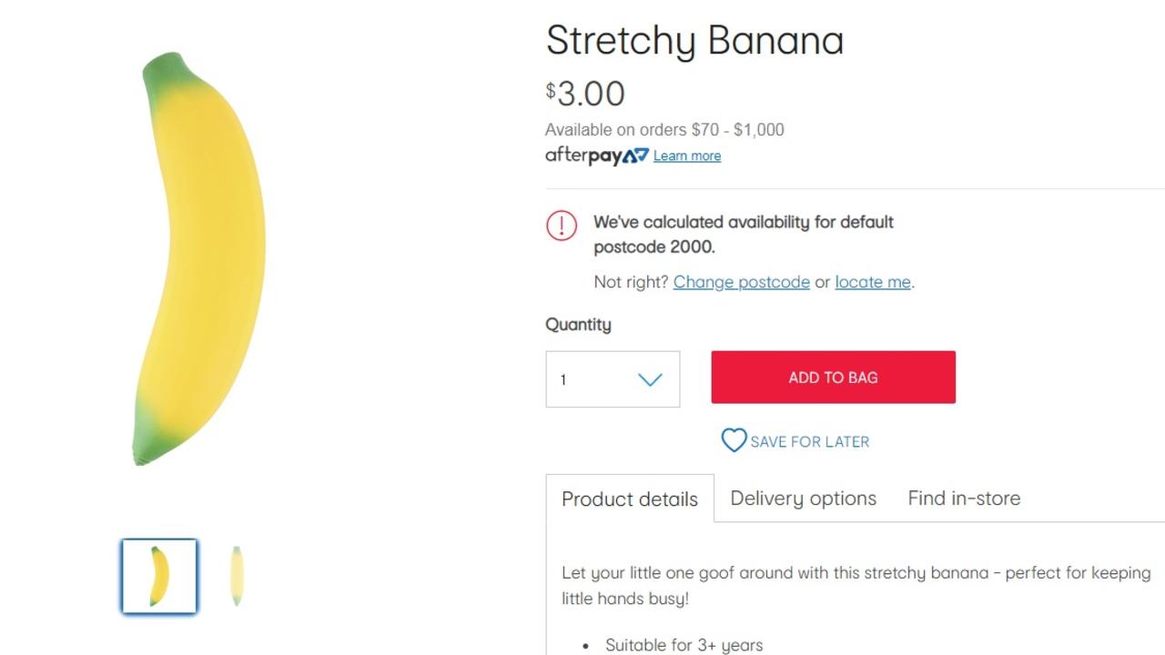Select the first banana thumbnail

pyautogui.click(x=159, y=577)
